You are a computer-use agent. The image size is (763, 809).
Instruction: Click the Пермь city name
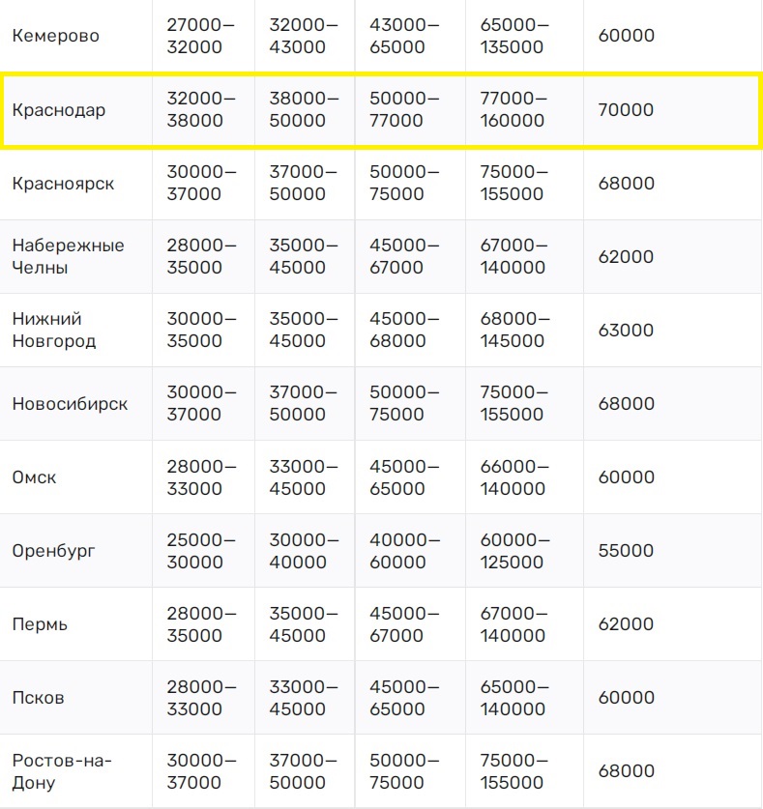click(40, 624)
